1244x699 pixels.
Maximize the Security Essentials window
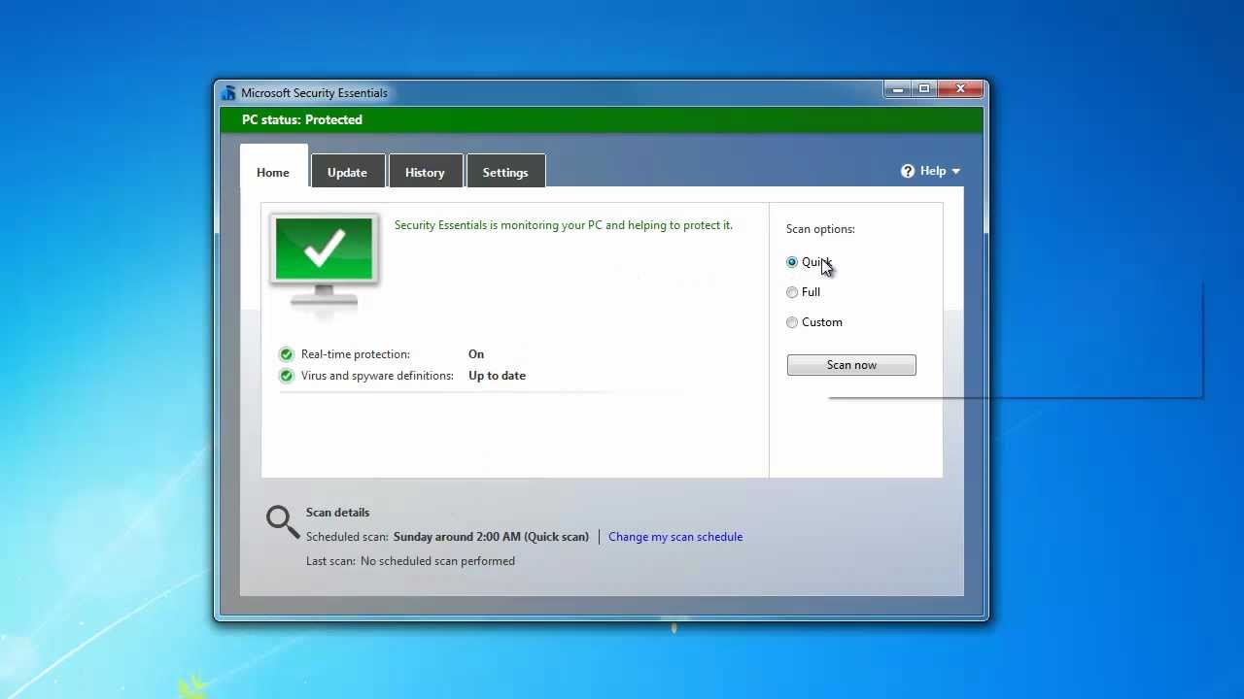point(924,89)
